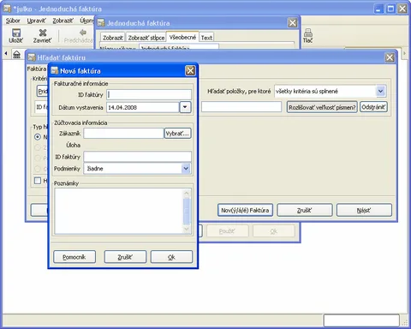Select the first search type radio button
This screenshot has width=411, height=329.
click(38, 137)
